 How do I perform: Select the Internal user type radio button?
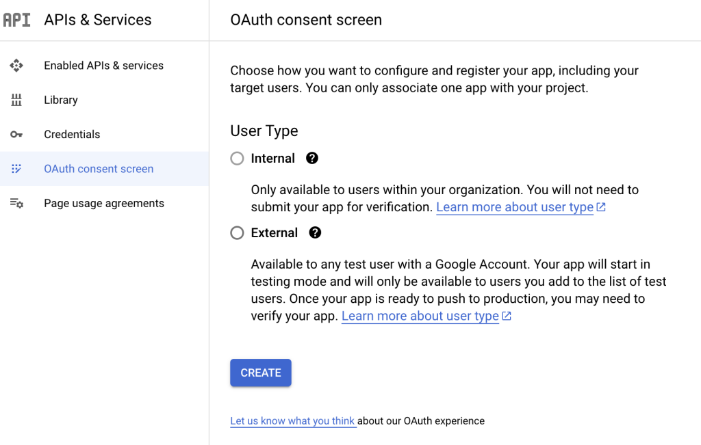point(237,159)
